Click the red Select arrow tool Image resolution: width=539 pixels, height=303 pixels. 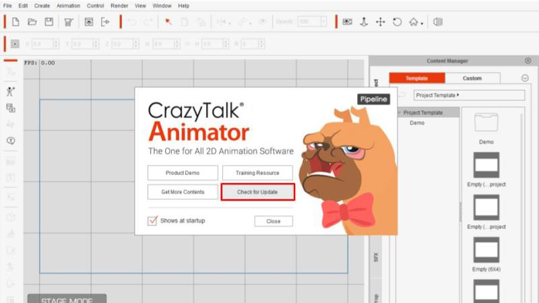pos(168,22)
